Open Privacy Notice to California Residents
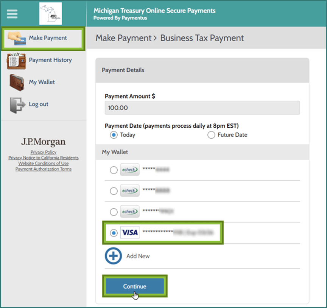 [x=43, y=158]
